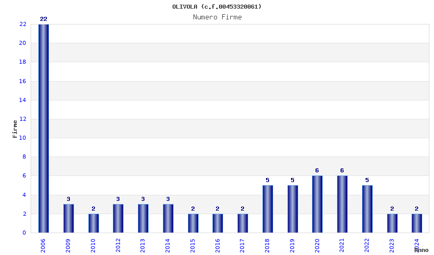
Task: Click the 2006 bar with value 22
Action: (43, 129)
